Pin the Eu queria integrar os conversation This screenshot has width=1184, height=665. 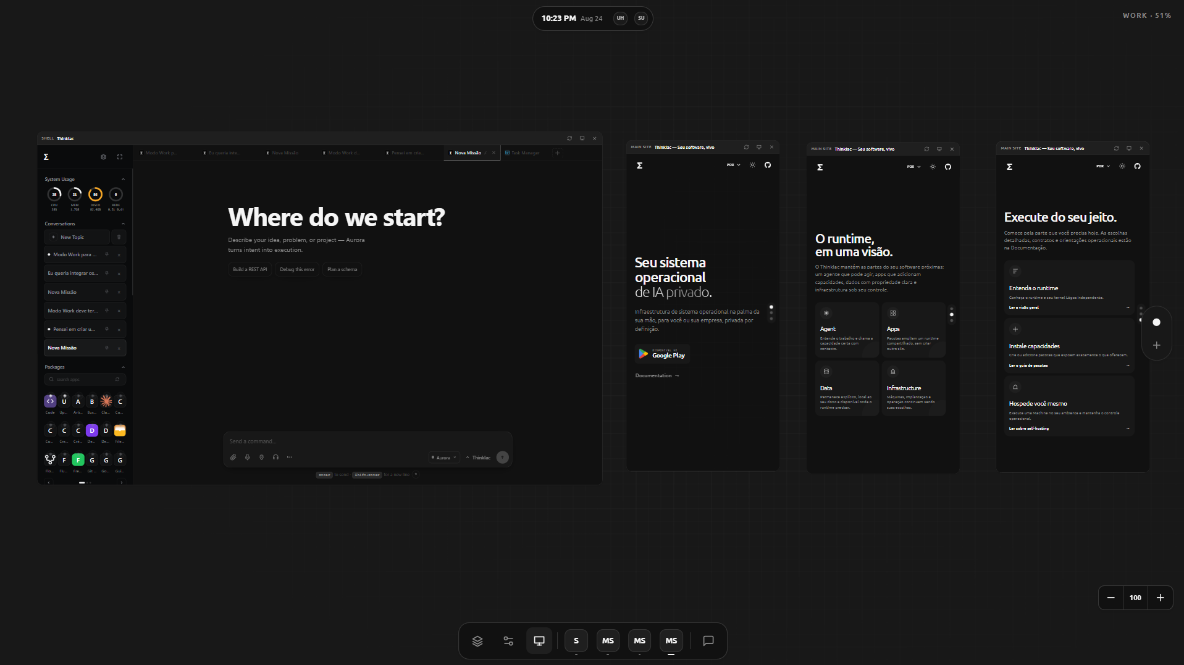pos(107,273)
